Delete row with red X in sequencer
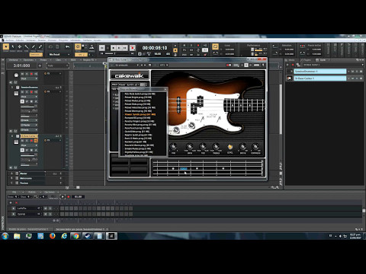 coord(17,202)
